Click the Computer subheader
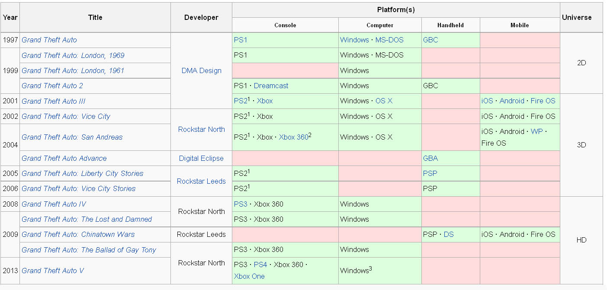 tap(380, 25)
